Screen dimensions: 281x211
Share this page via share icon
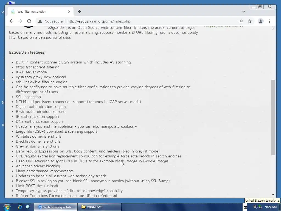click(x=241, y=21)
